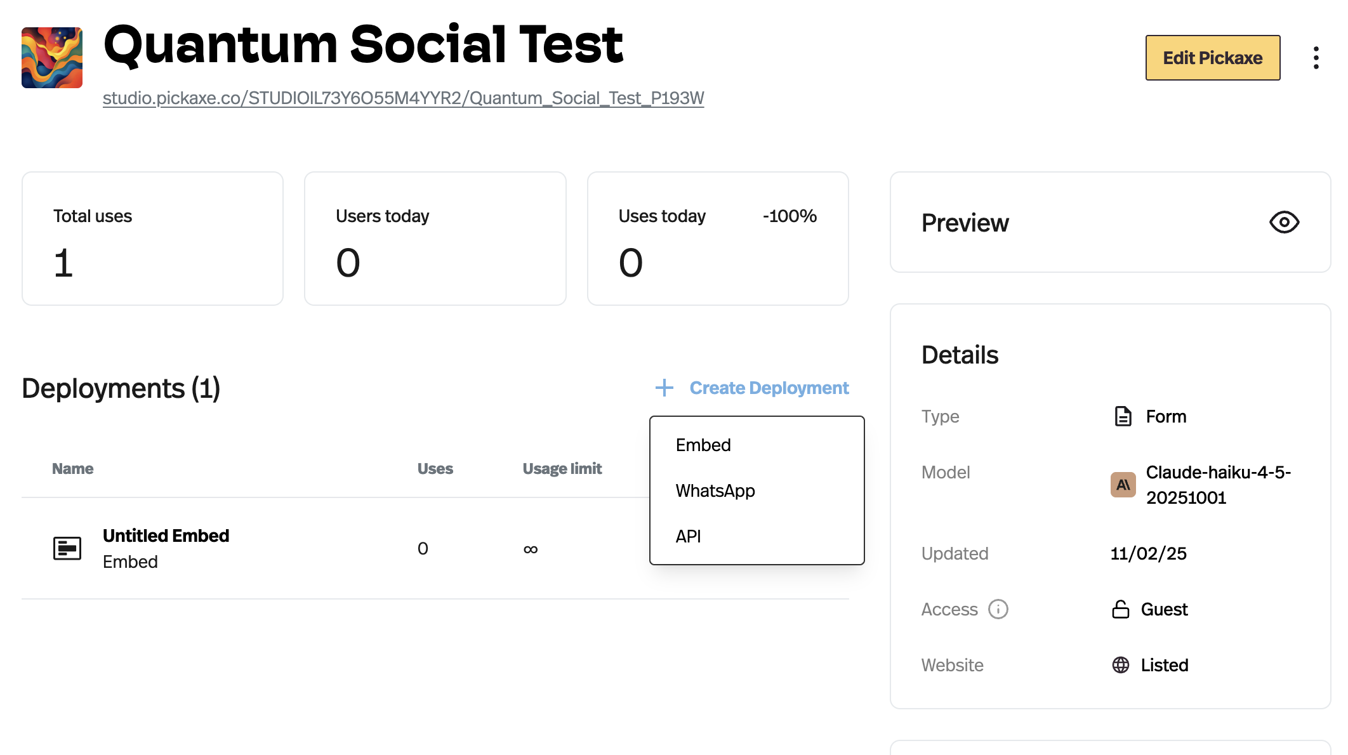The image size is (1348, 755).
Task: Choose WhatsApp from the deployment menu
Action: (x=715, y=491)
